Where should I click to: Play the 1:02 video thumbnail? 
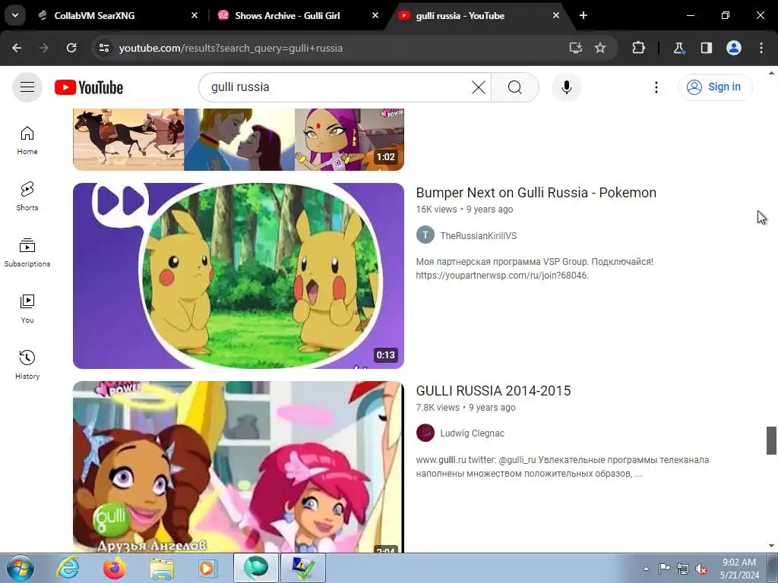click(238, 140)
